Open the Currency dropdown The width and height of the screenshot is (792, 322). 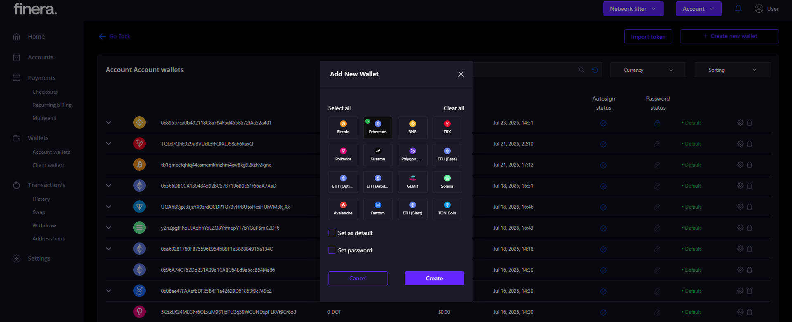coord(648,70)
